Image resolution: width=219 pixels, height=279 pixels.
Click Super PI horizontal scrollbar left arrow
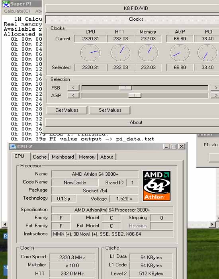[x=4, y=224]
